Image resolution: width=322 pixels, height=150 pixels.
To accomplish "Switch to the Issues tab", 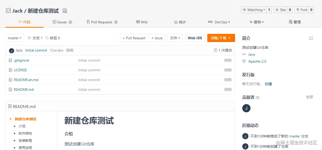I will [x=62, y=22].
